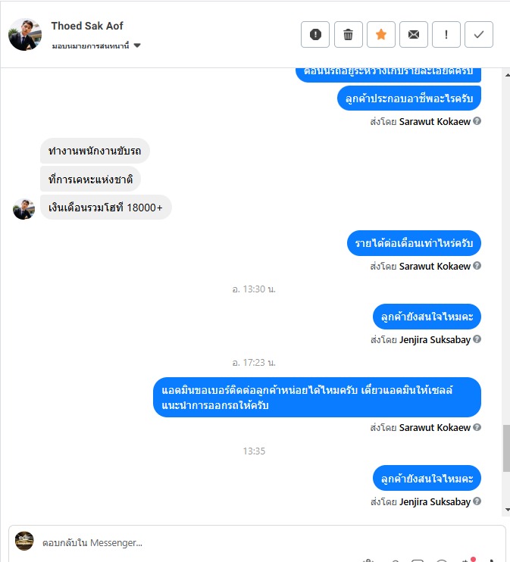510x562 pixels.
Task: Open help icon beside Sarawut Kokaew under แอดมินขอเบอร์ message
Action: point(477,427)
